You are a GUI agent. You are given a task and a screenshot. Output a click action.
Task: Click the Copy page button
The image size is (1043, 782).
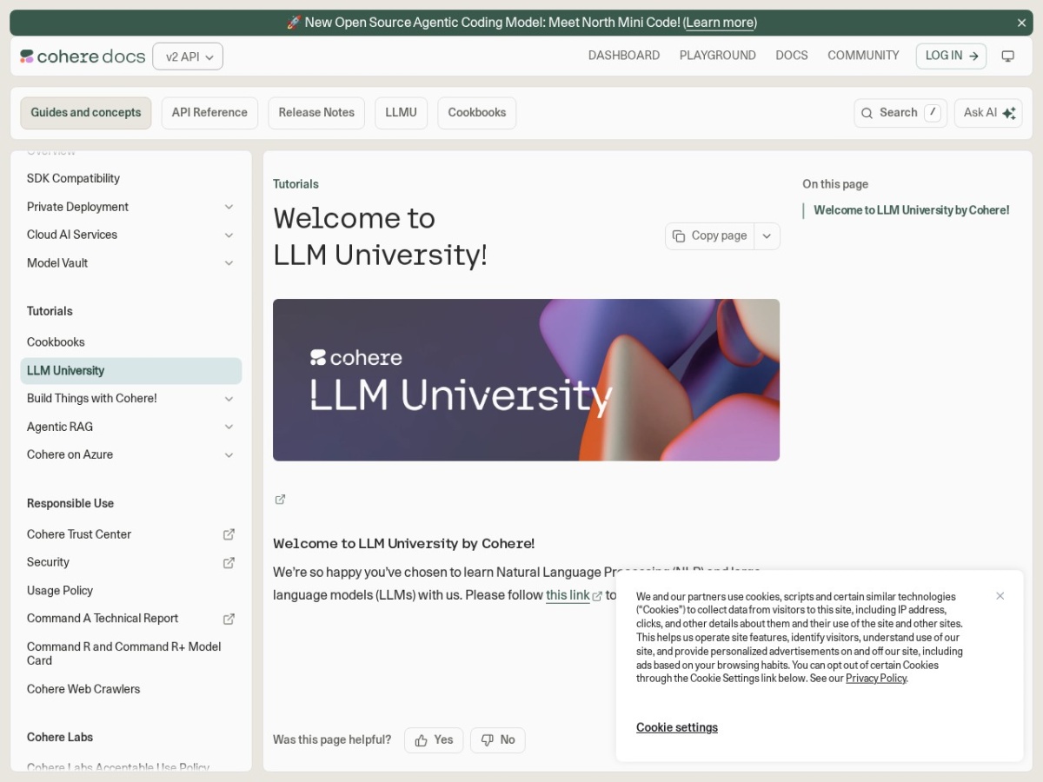(710, 236)
